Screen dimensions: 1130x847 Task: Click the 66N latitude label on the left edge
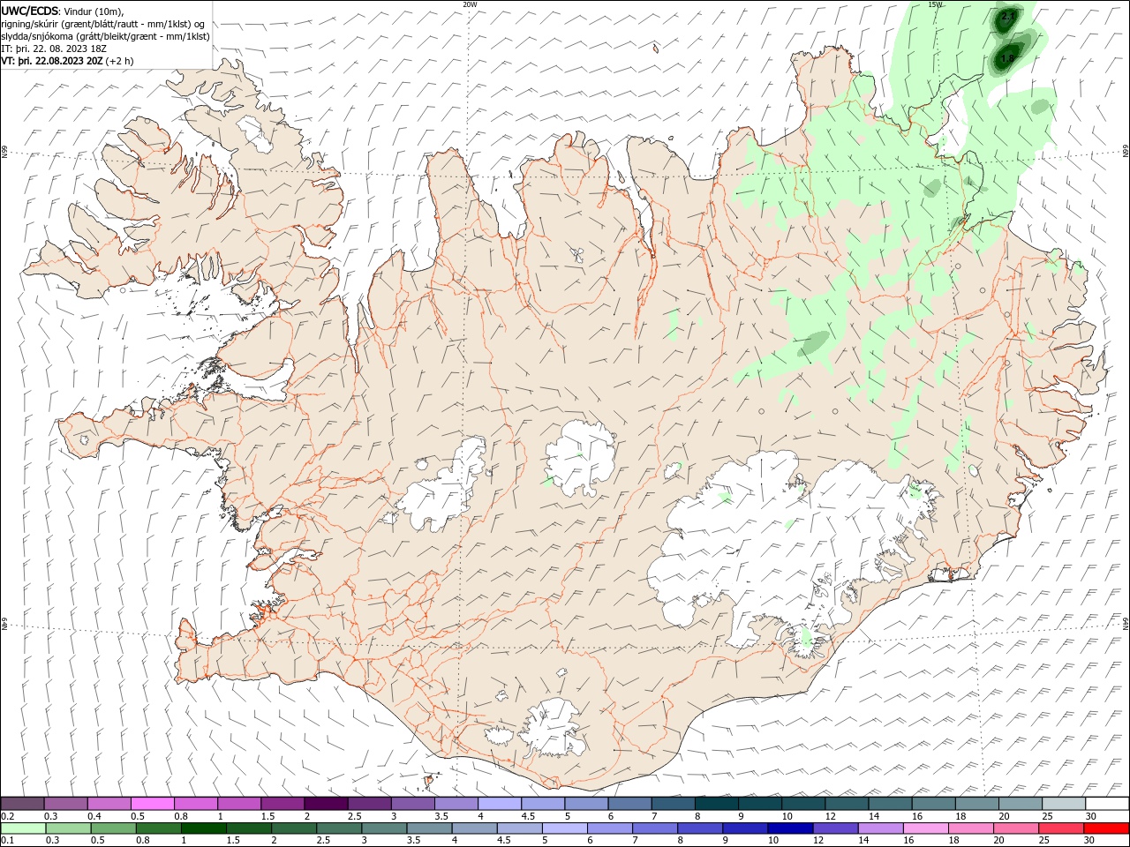click(4, 152)
